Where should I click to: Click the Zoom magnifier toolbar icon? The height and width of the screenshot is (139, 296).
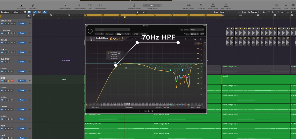(x=286, y=5)
